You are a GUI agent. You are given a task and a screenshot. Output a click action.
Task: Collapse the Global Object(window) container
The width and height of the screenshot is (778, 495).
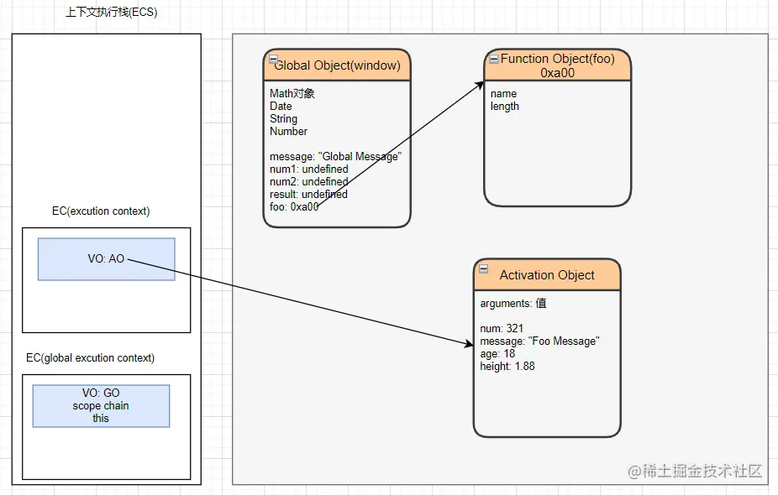273,59
